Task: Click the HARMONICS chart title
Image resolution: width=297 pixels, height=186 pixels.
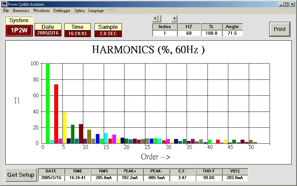Action: point(148,50)
